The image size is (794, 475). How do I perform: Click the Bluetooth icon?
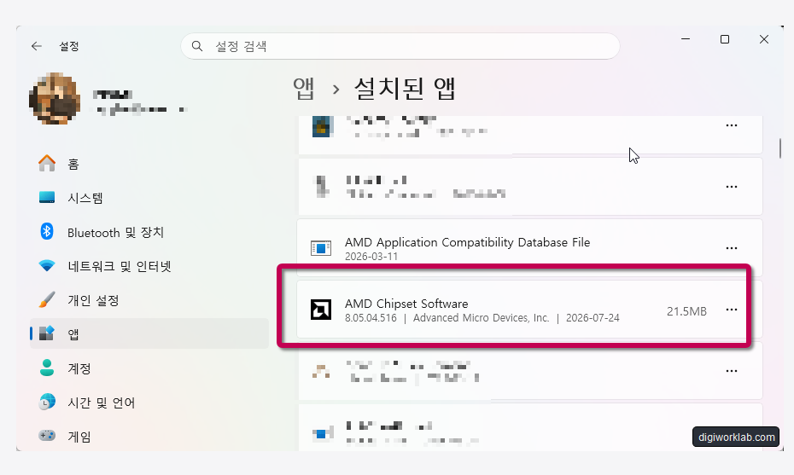pyautogui.click(x=47, y=231)
